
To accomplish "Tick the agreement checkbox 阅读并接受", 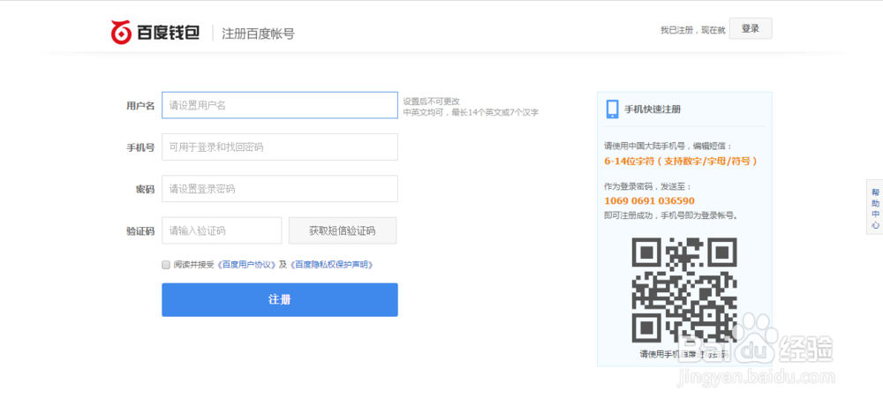I will [x=166, y=265].
